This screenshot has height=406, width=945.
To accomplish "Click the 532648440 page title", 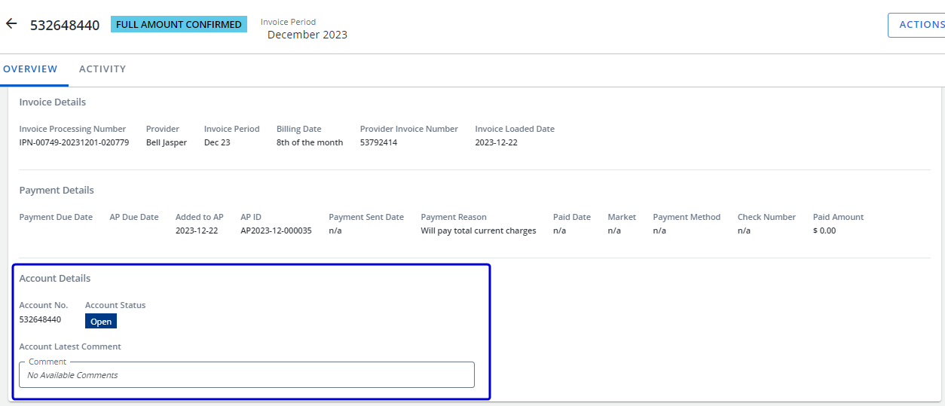I will pyautogui.click(x=65, y=26).
